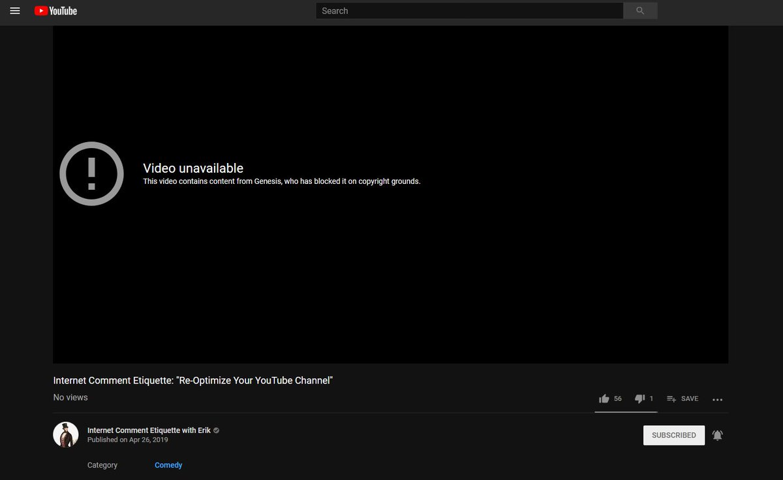783x480 pixels.
Task: Click the SUBSCRIBED button
Action: [x=674, y=435]
